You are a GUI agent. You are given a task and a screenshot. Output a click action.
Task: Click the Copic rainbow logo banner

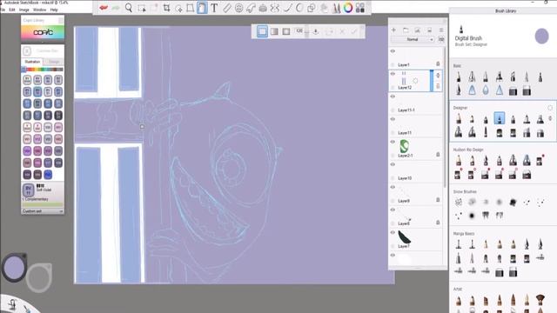43,32
